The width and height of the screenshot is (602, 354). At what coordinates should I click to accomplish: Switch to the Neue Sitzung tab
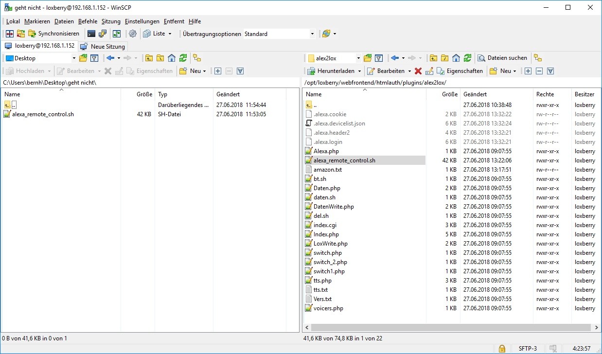tap(103, 46)
